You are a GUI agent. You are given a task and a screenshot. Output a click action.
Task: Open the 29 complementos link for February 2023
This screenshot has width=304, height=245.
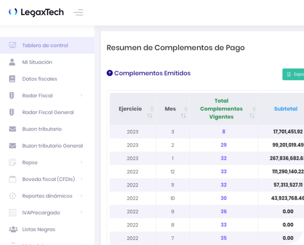click(223, 145)
